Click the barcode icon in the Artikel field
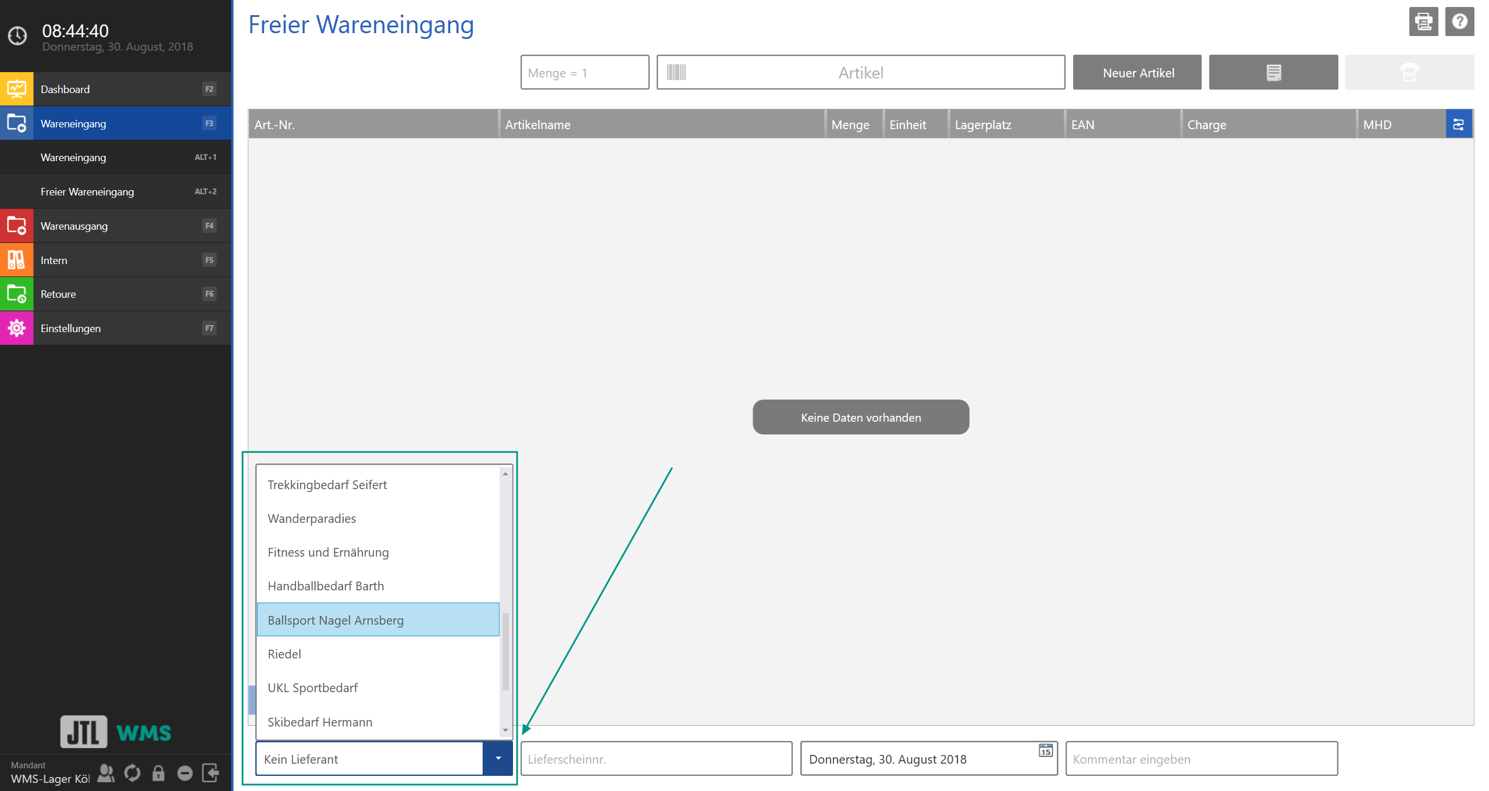The image size is (1489, 791). (x=676, y=72)
